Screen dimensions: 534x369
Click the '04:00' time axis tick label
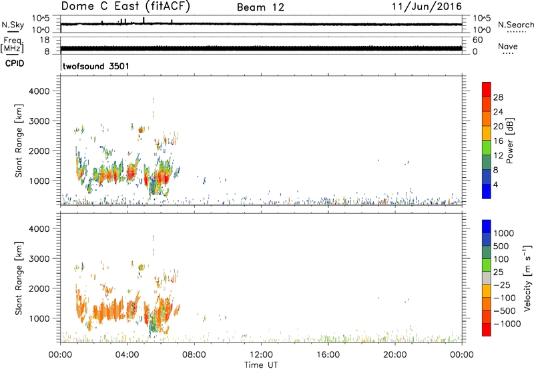pyautogui.click(x=127, y=355)
